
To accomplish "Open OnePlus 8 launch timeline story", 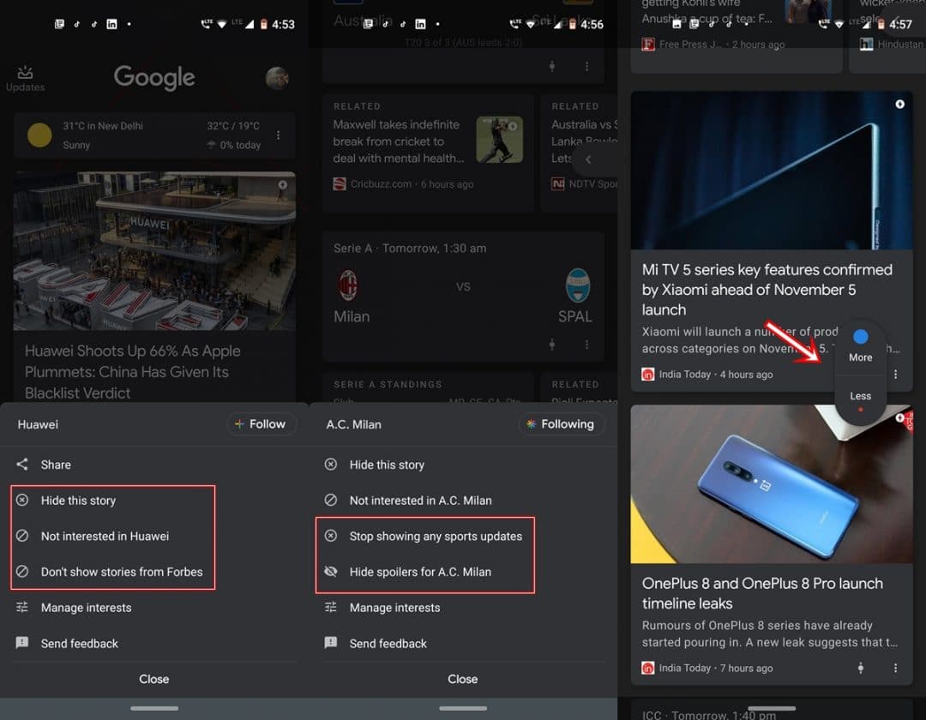I will click(762, 594).
